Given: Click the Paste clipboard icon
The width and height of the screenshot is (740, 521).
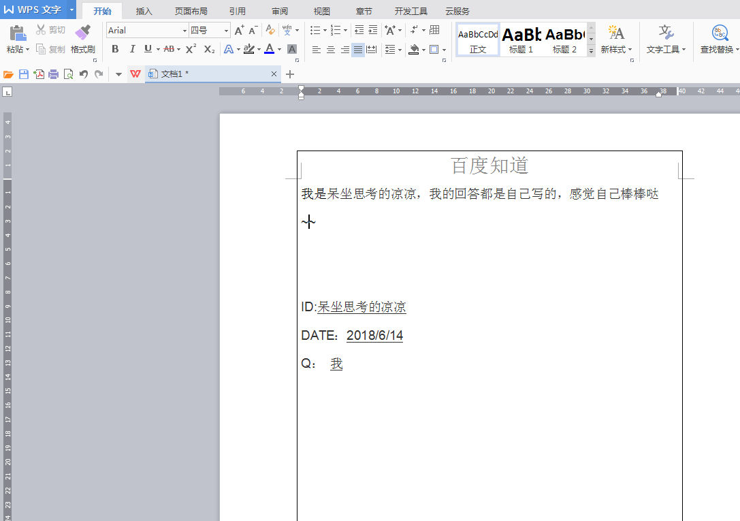Looking at the screenshot, I should pyautogui.click(x=17, y=33).
